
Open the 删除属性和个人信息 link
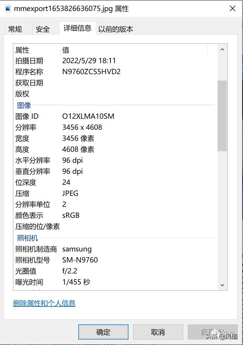click(x=44, y=303)
